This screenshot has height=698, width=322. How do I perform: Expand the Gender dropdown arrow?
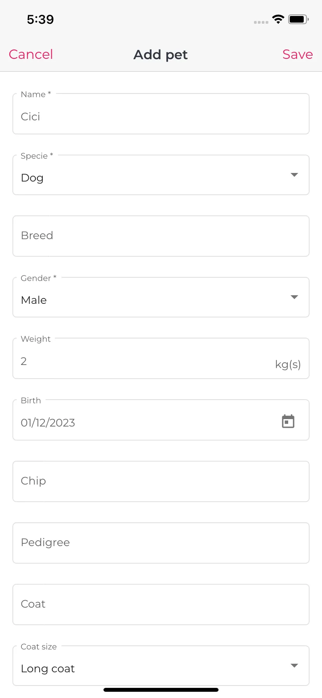(294, 297)
